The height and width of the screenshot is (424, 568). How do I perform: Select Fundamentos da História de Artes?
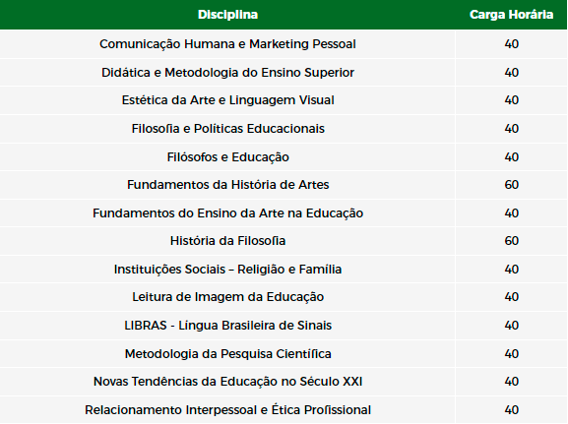tap(227, 185)
